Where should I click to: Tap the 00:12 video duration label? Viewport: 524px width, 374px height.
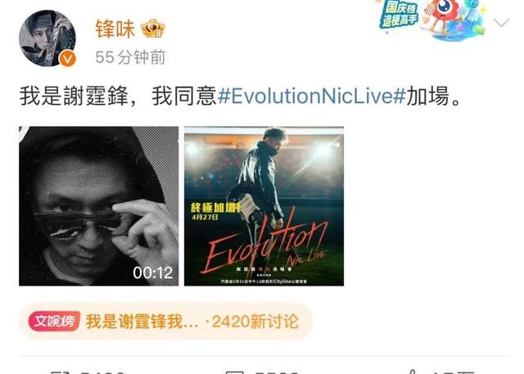(153, 273)
